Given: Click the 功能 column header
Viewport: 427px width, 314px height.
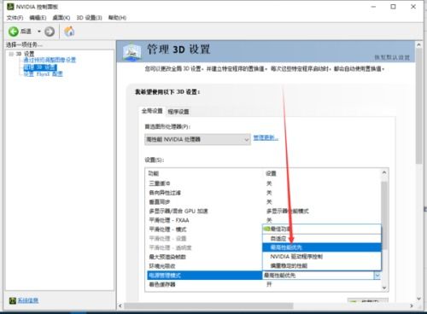Looking at the screenshot, I should (154, 173).
